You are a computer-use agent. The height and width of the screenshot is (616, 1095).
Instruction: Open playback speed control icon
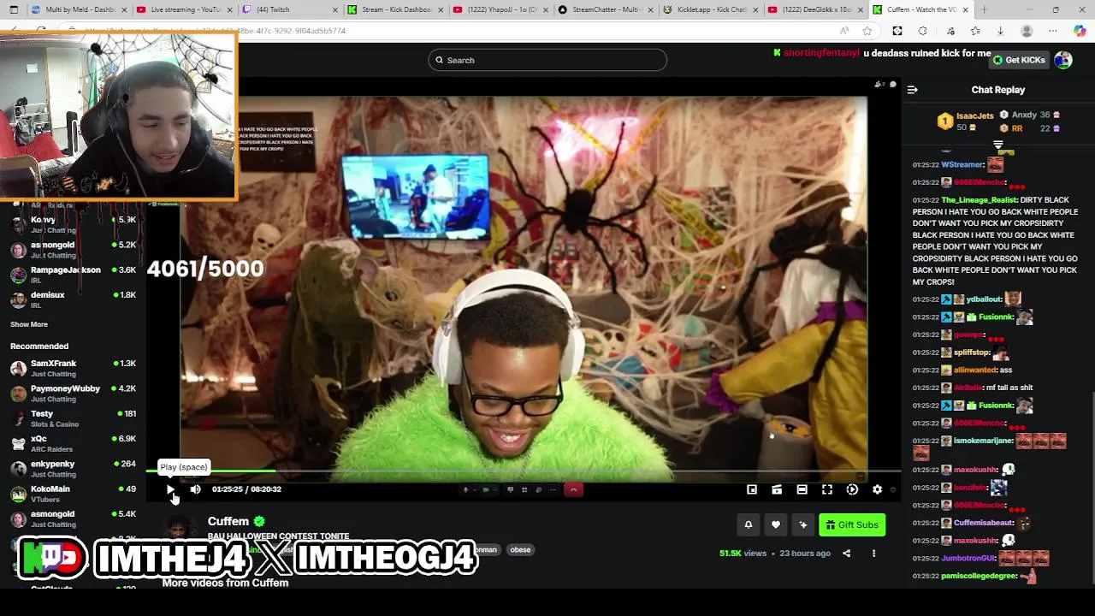click(x=852, y=489)
